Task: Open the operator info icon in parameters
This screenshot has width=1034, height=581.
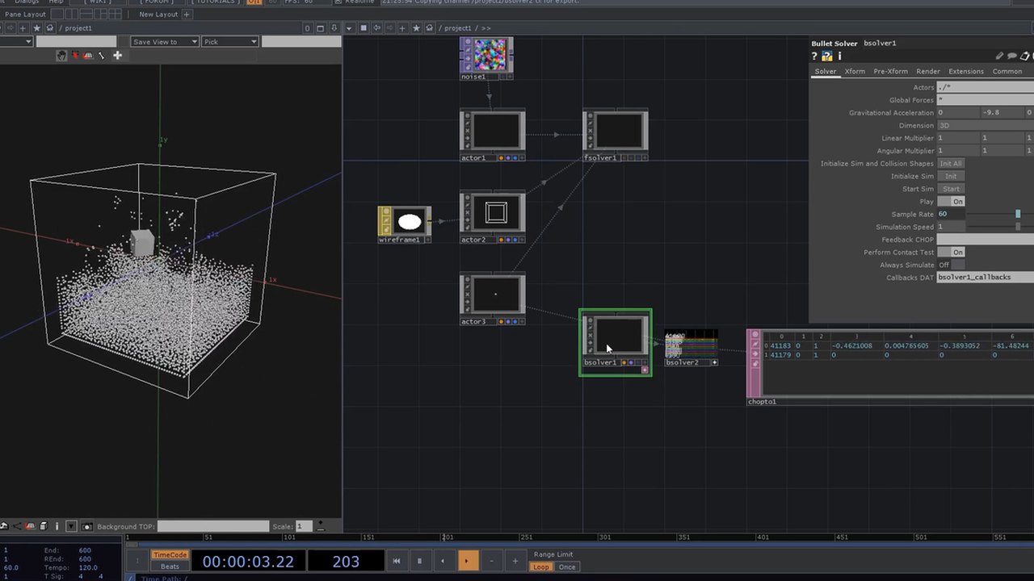Action: 839,56
